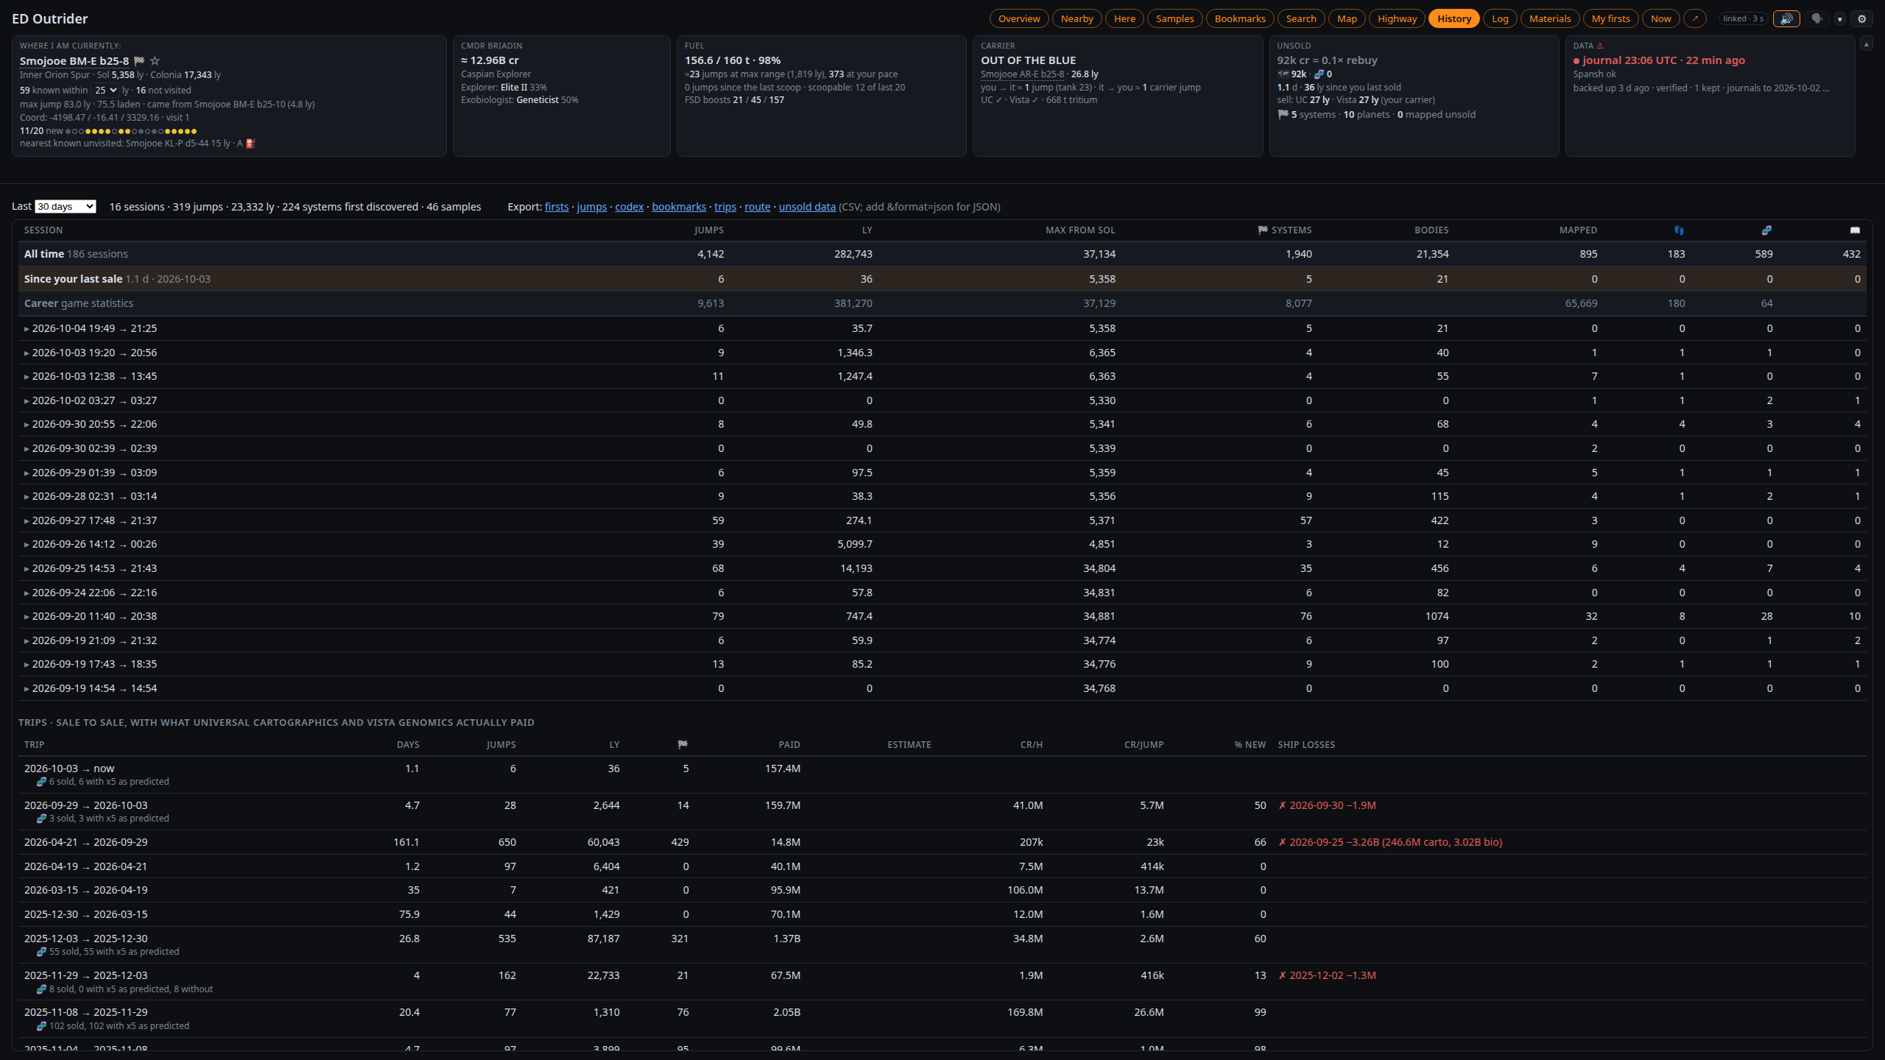
Task: Click DNA icon next to '55 sold, 55 with x5'
Action: [x=41, y=952]
